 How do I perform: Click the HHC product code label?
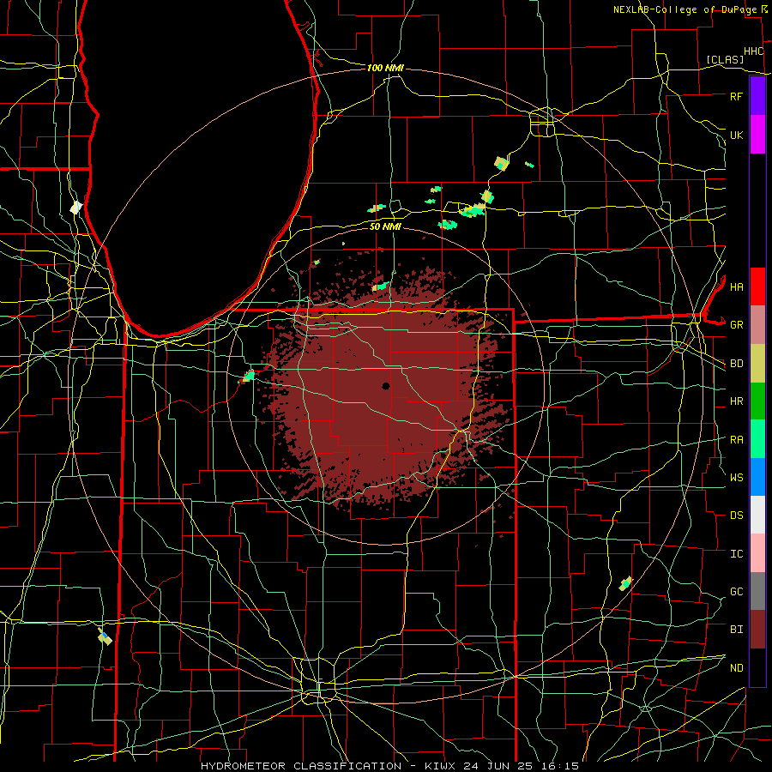click(x=753, y=51)
